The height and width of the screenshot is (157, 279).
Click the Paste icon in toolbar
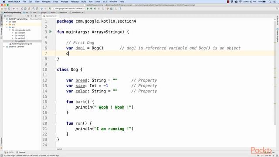[x=29, y=9]
